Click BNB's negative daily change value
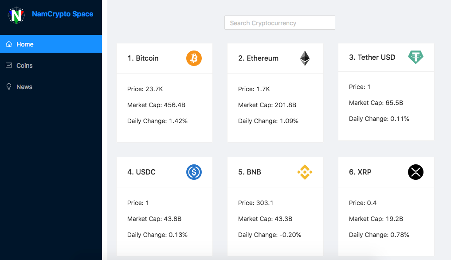 [x=269, y=235]
